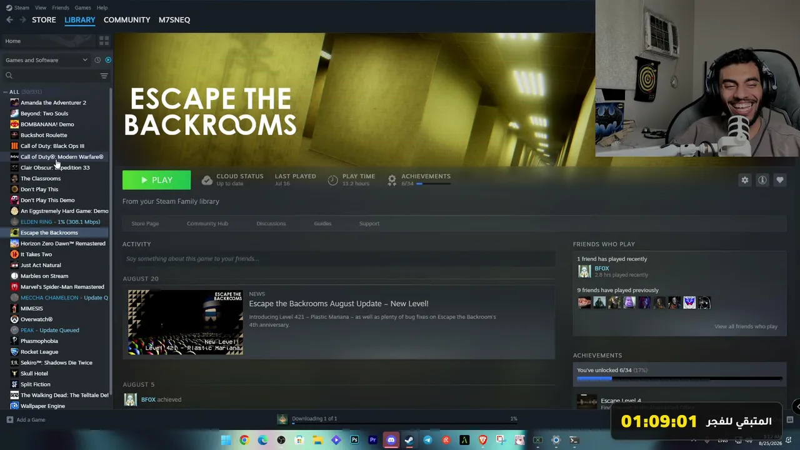Open game info icon
Screen dimensions: 800x450
pyautogui.click(x=762, y=180)
